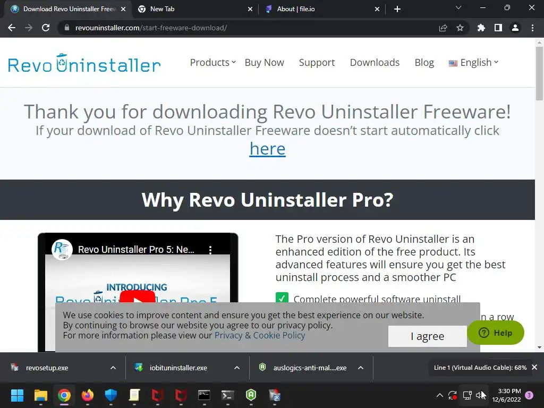The image size is (544, 408).
Task: Open the terminal taskbar icon with prompt symbol
Action: coord(227,395)
